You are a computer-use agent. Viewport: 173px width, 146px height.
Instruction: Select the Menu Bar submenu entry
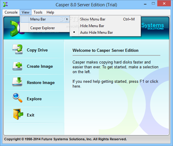coord(45,19)
